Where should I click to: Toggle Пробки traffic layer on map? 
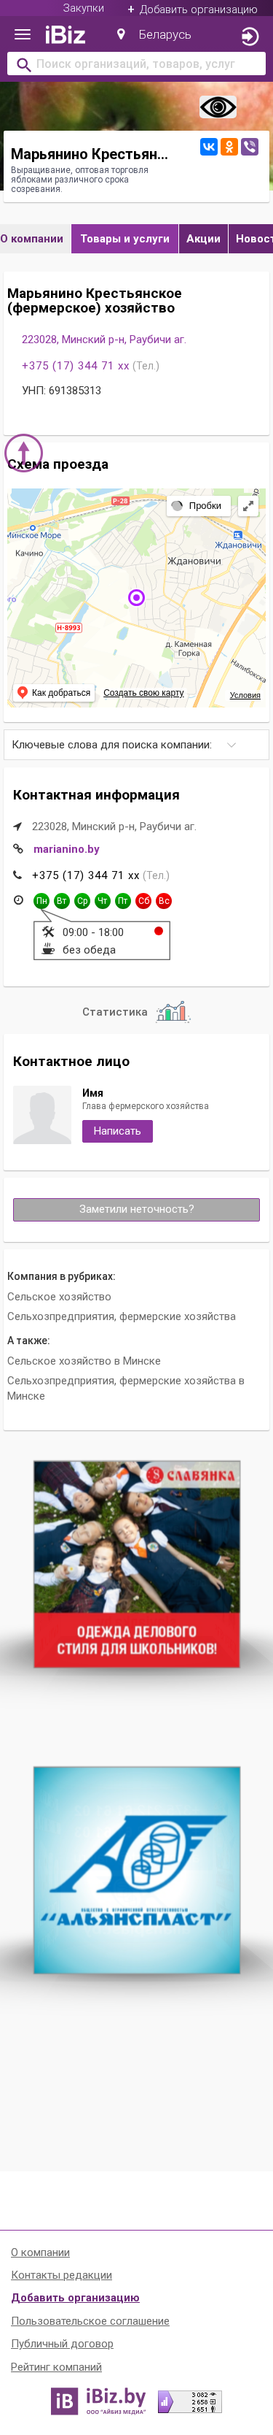click(x=198, y=506)
